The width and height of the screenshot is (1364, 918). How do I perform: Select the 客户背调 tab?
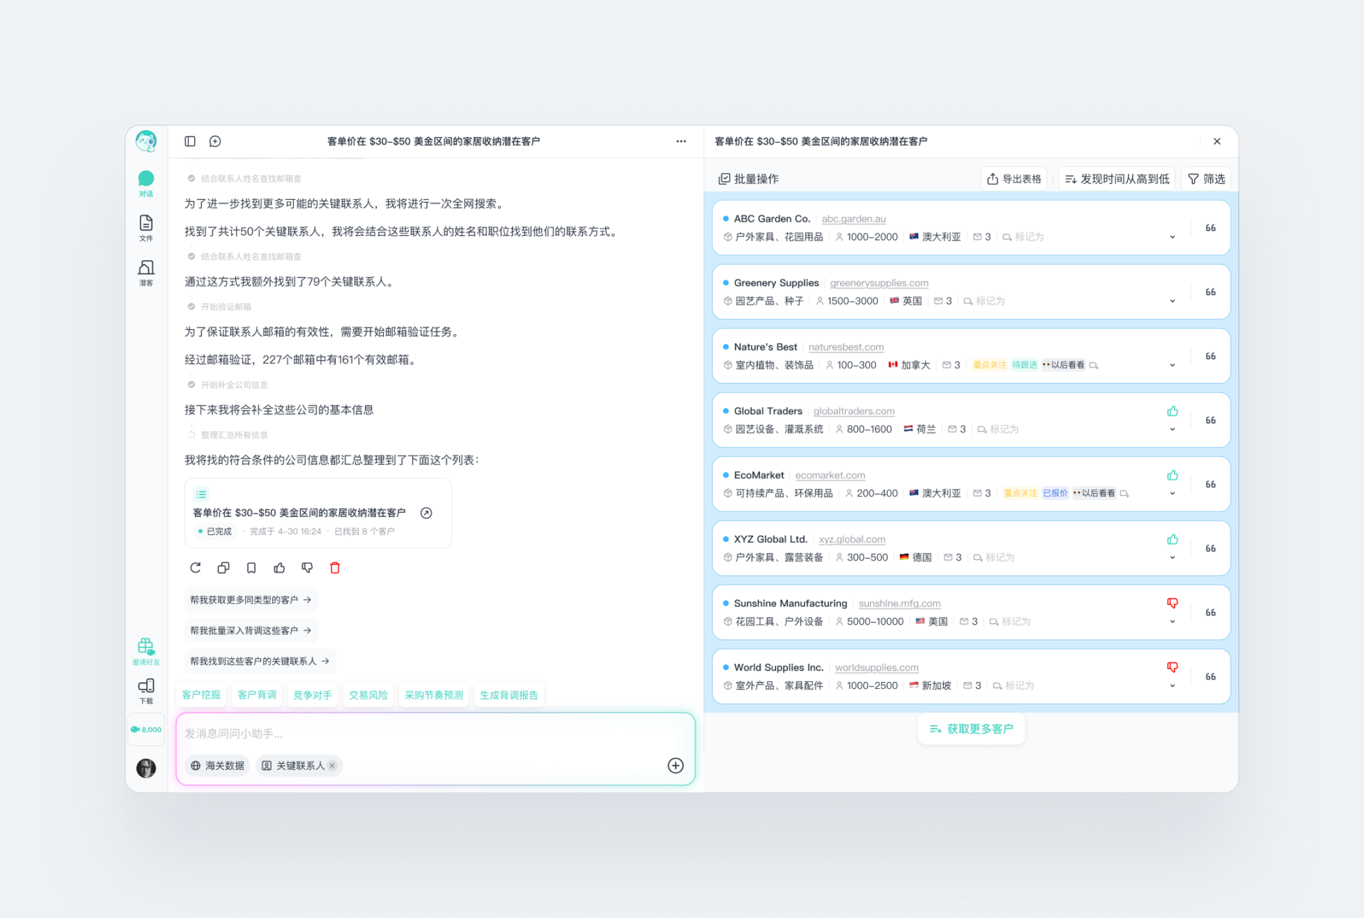tap(257, 695)
